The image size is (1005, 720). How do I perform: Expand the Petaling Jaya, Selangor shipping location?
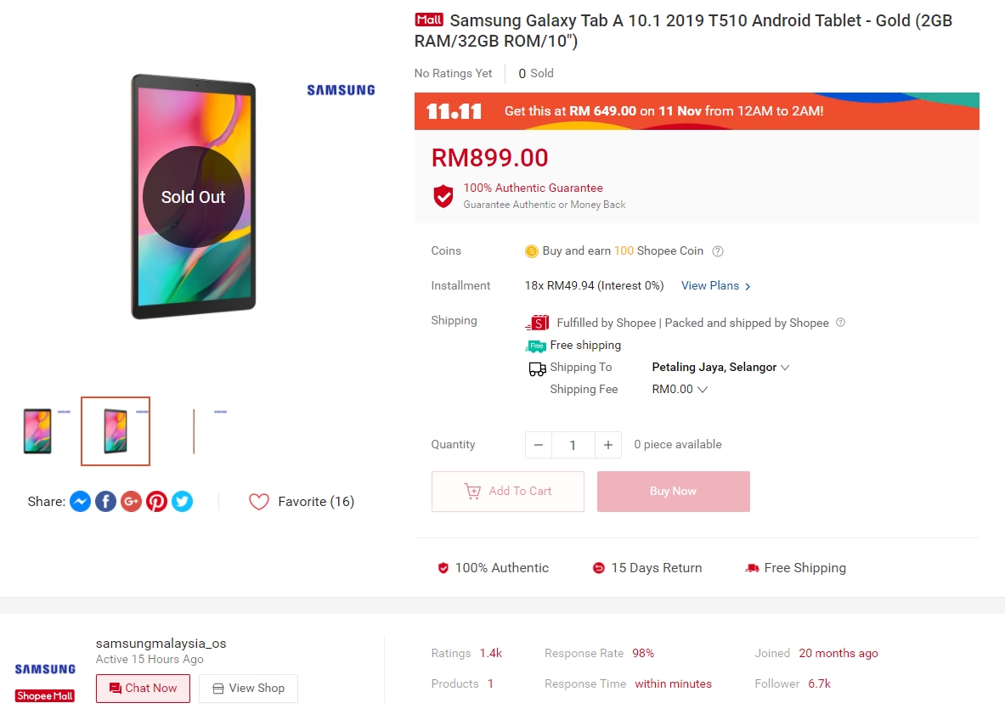pos(720,368)
